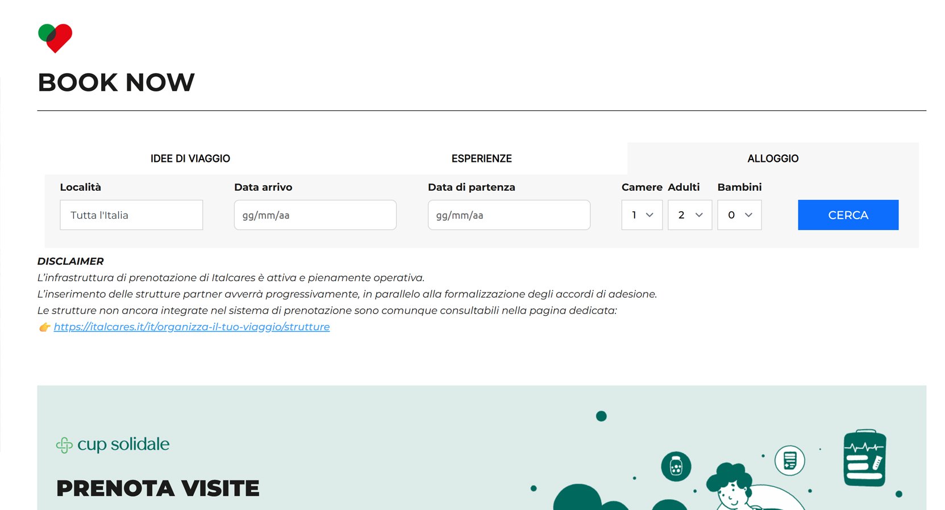This screenshot has height=510, width=945.
Task: Open the Adulti dropdown
Action: click(690, 215)
